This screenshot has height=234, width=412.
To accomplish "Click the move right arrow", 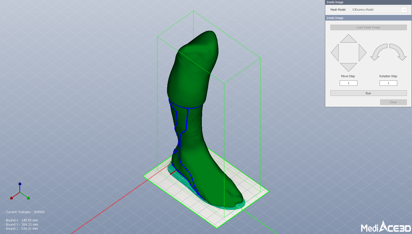I will (x=362, y=53).
